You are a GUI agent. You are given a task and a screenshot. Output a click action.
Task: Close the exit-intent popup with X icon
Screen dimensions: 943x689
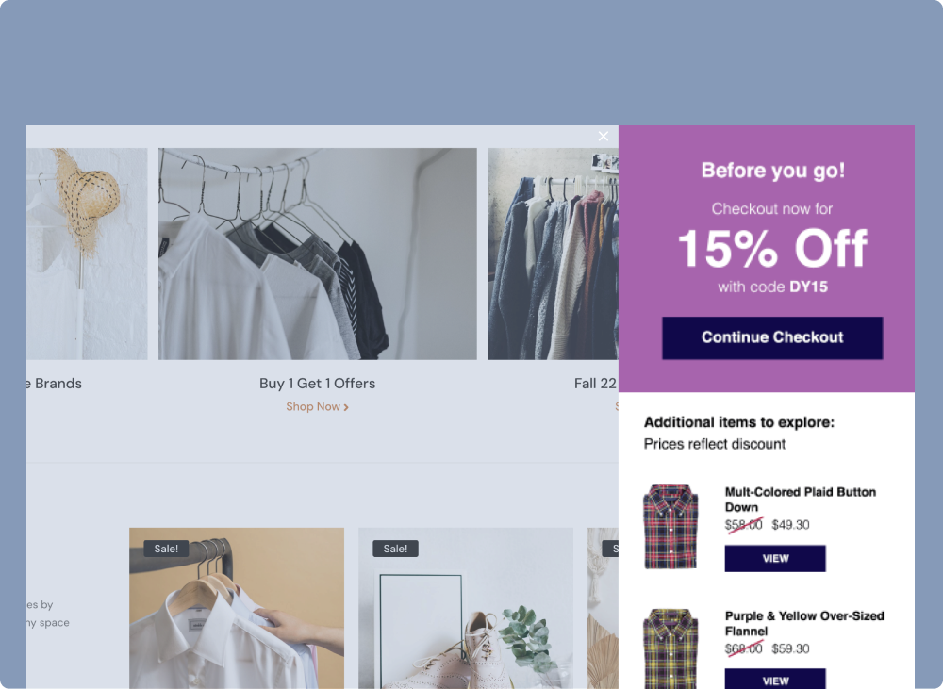[x=604, y=137]
